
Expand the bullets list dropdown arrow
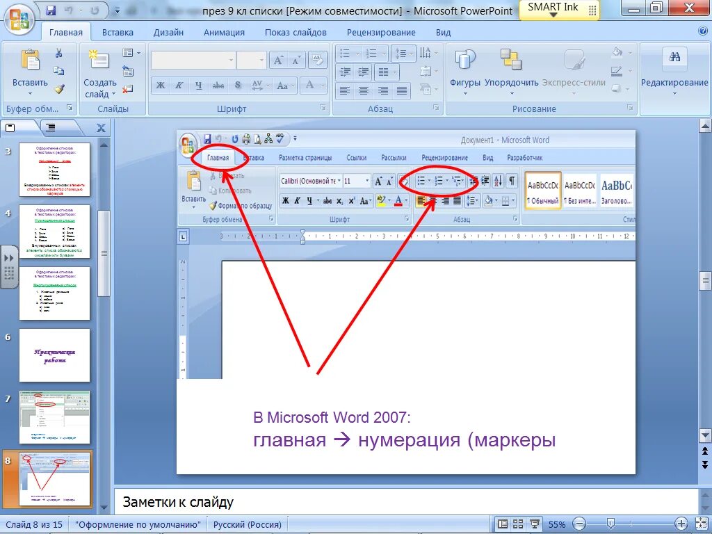coord(358,54)
